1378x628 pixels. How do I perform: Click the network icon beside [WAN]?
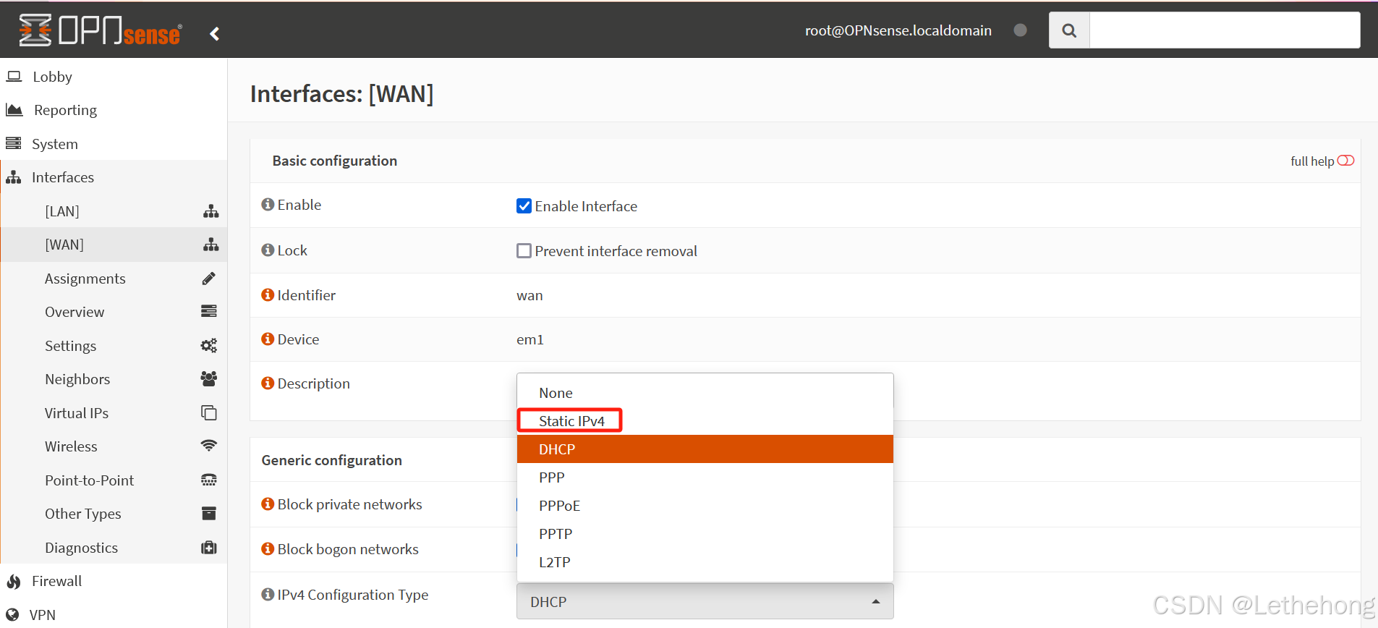pyautogui.click(x=210, y=245)
